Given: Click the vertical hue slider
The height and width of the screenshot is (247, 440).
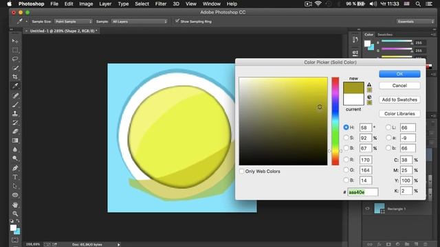Looking at the screenshot, I should [x=335, y=121].
